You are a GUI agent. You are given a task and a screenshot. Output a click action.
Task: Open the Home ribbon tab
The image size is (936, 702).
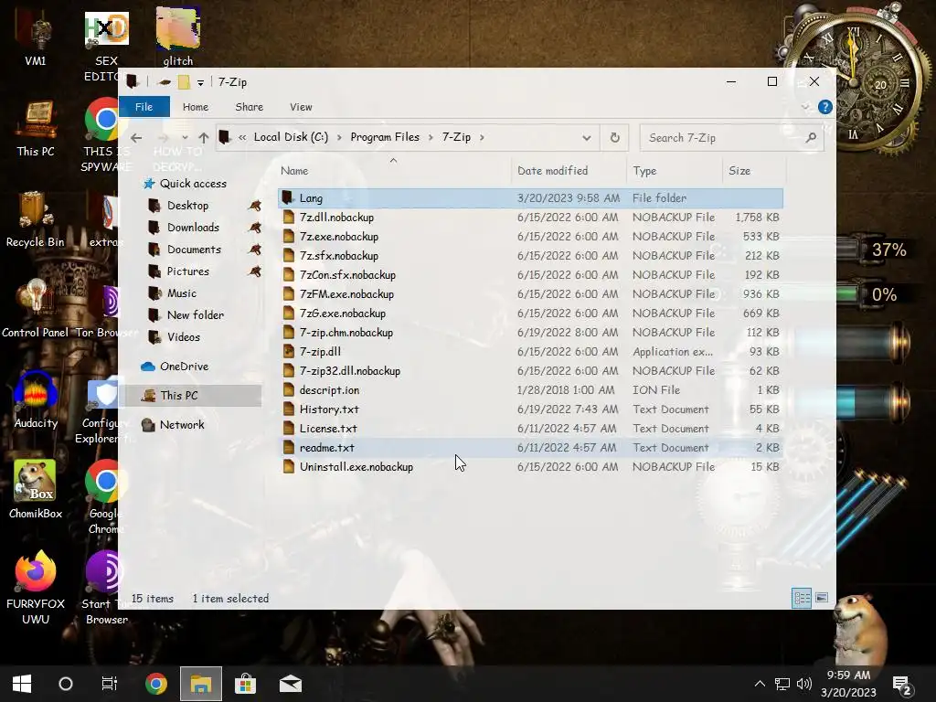[x=196, y=107]
